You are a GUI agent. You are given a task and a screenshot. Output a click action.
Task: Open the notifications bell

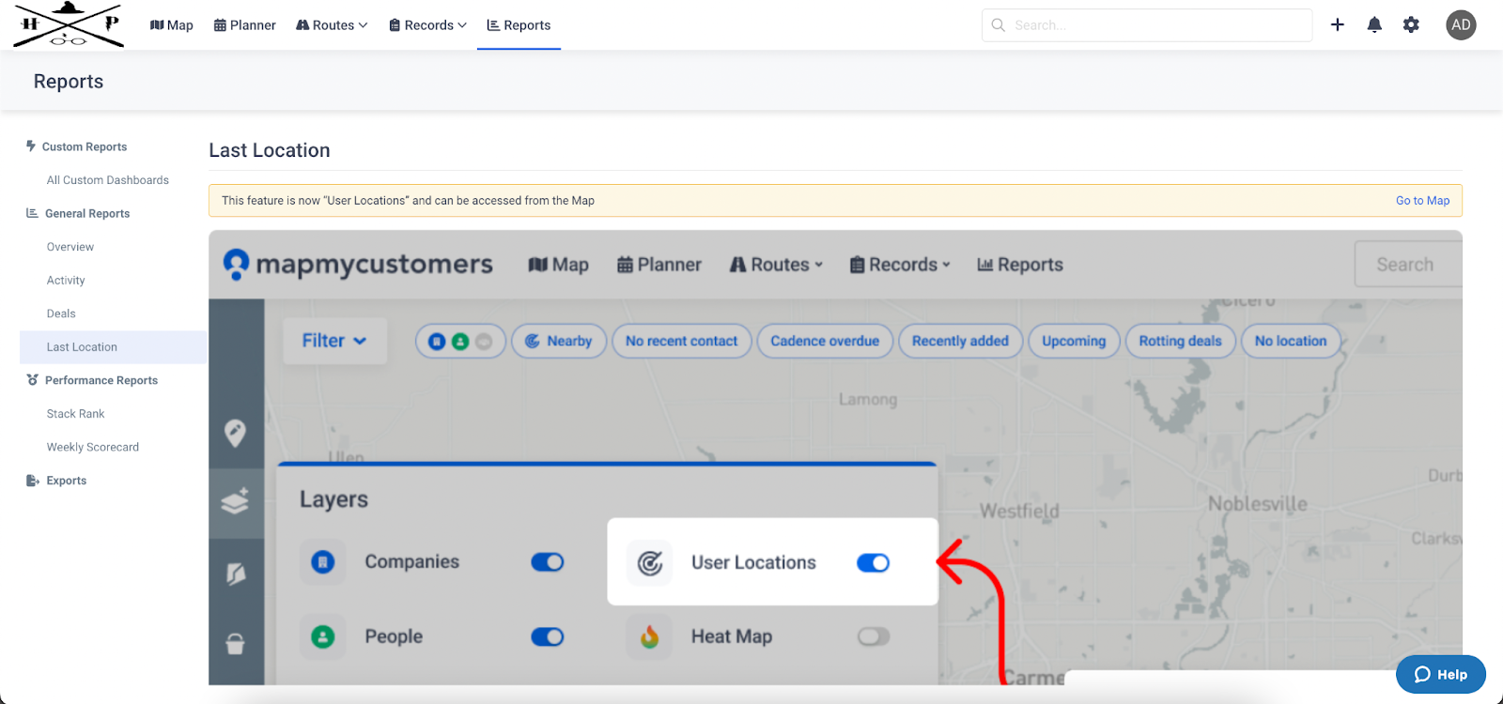1374,25
